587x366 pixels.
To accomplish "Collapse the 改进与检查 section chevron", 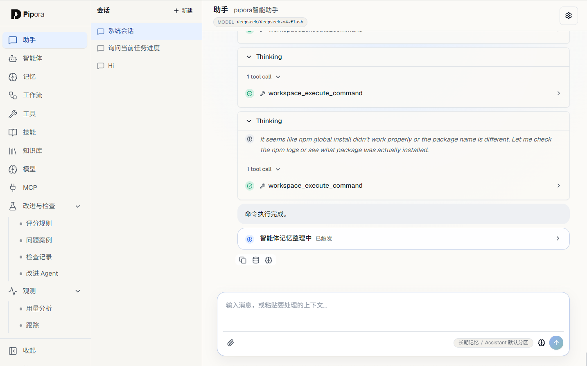I will (78, 206).
